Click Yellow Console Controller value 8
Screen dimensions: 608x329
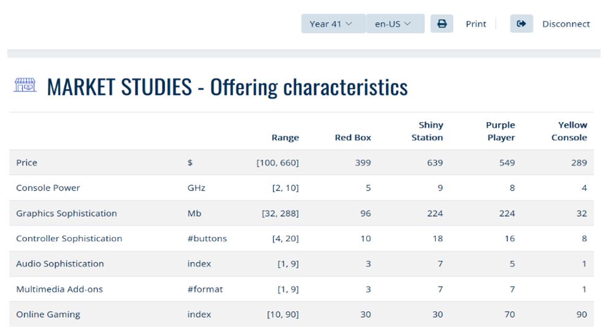584,239
